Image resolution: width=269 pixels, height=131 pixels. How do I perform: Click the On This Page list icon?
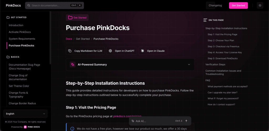(x=205, y=20)
